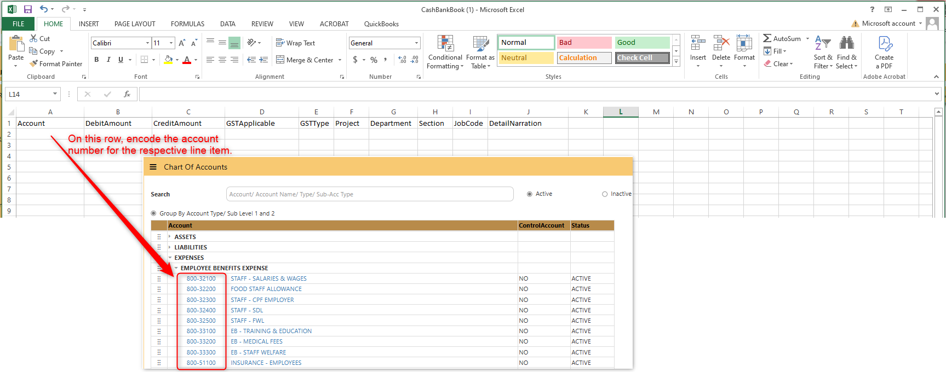Switch to the INSERT tab
The height and width of the screenshot is (372, 946).
click(x=89, y=24)
